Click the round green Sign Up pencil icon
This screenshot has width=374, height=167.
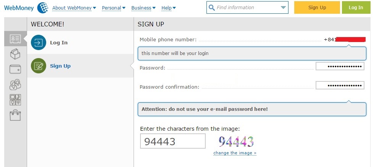point(39,66)
